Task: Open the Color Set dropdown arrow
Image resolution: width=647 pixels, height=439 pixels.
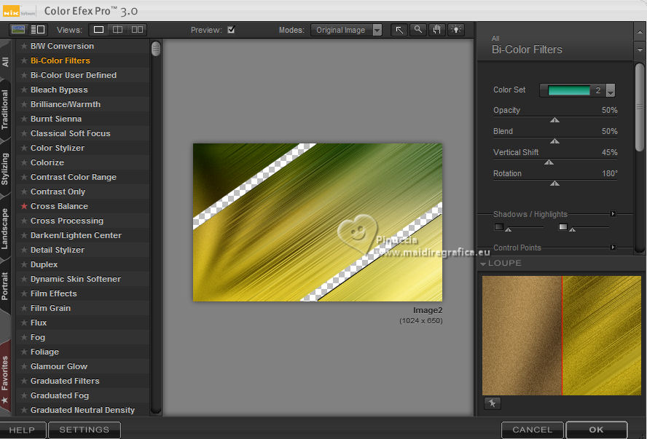Action: (x=611, y=90)
